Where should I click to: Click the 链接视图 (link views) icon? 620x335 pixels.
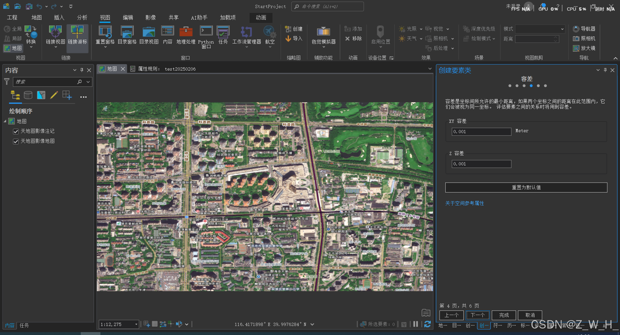click(55, 32)
